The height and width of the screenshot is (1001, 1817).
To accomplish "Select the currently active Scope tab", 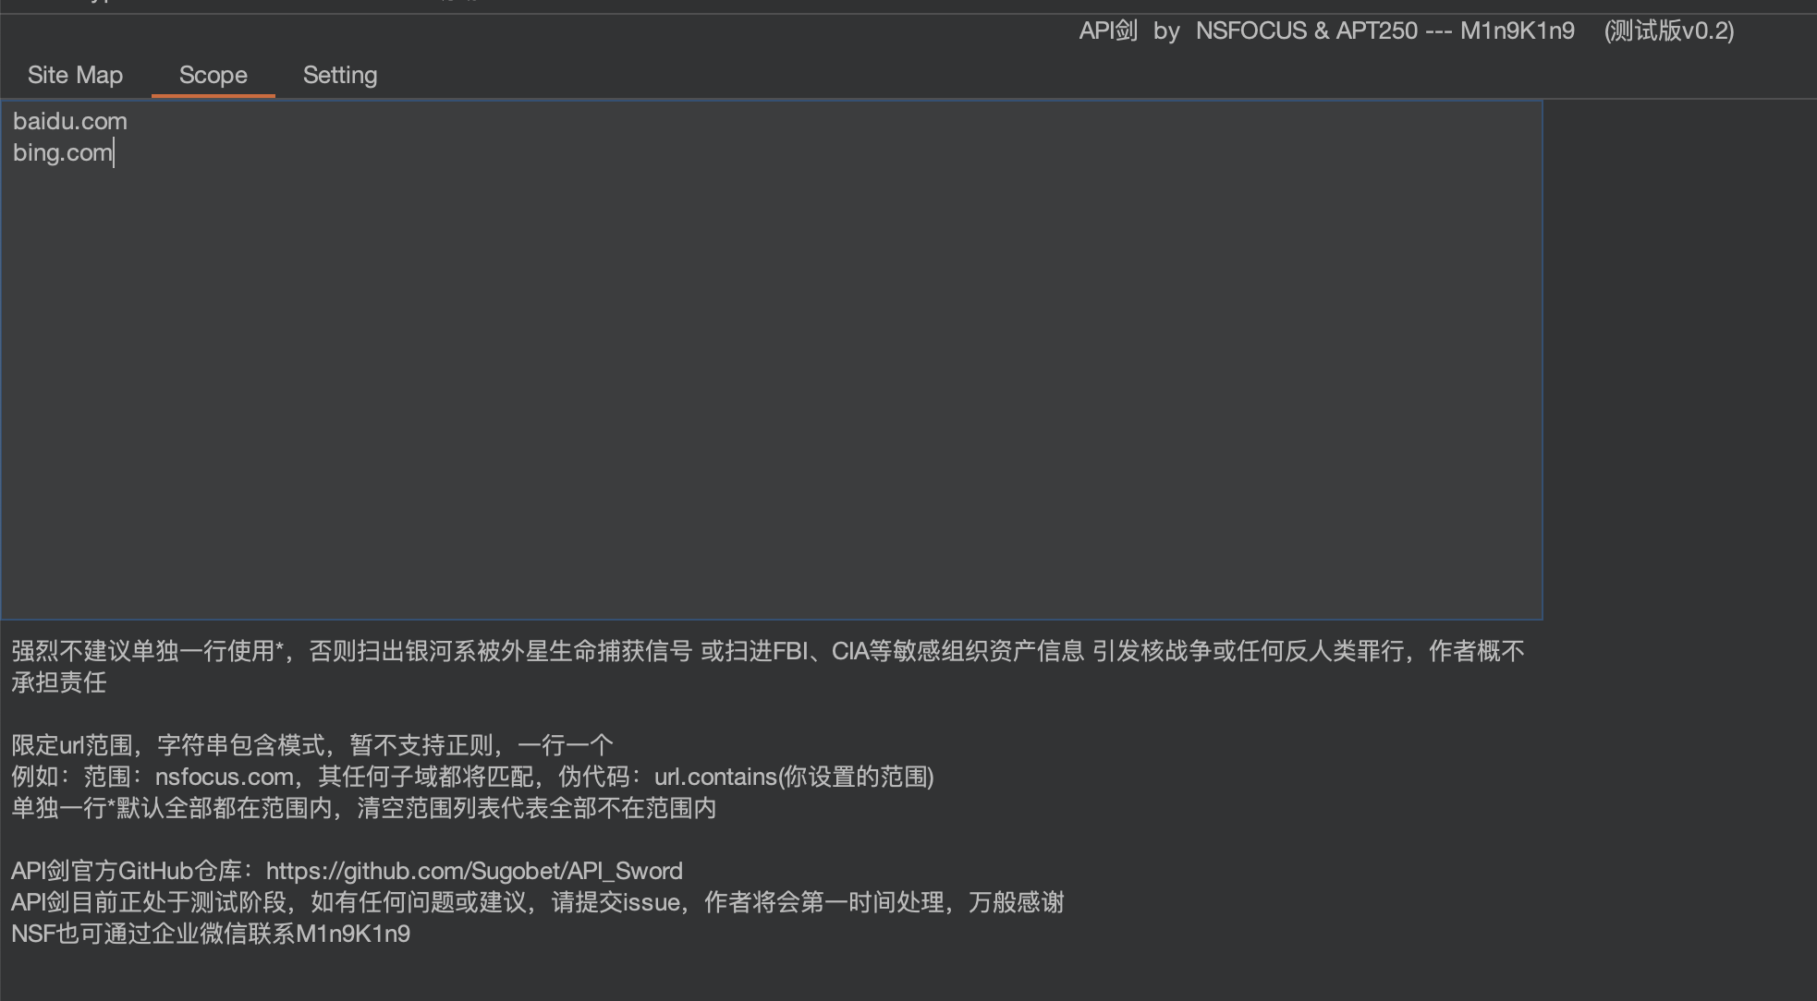I will pyautogui.click(x=212, y=75).
